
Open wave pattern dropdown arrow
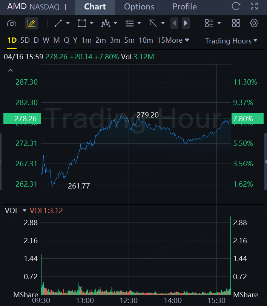click(115, 23)
